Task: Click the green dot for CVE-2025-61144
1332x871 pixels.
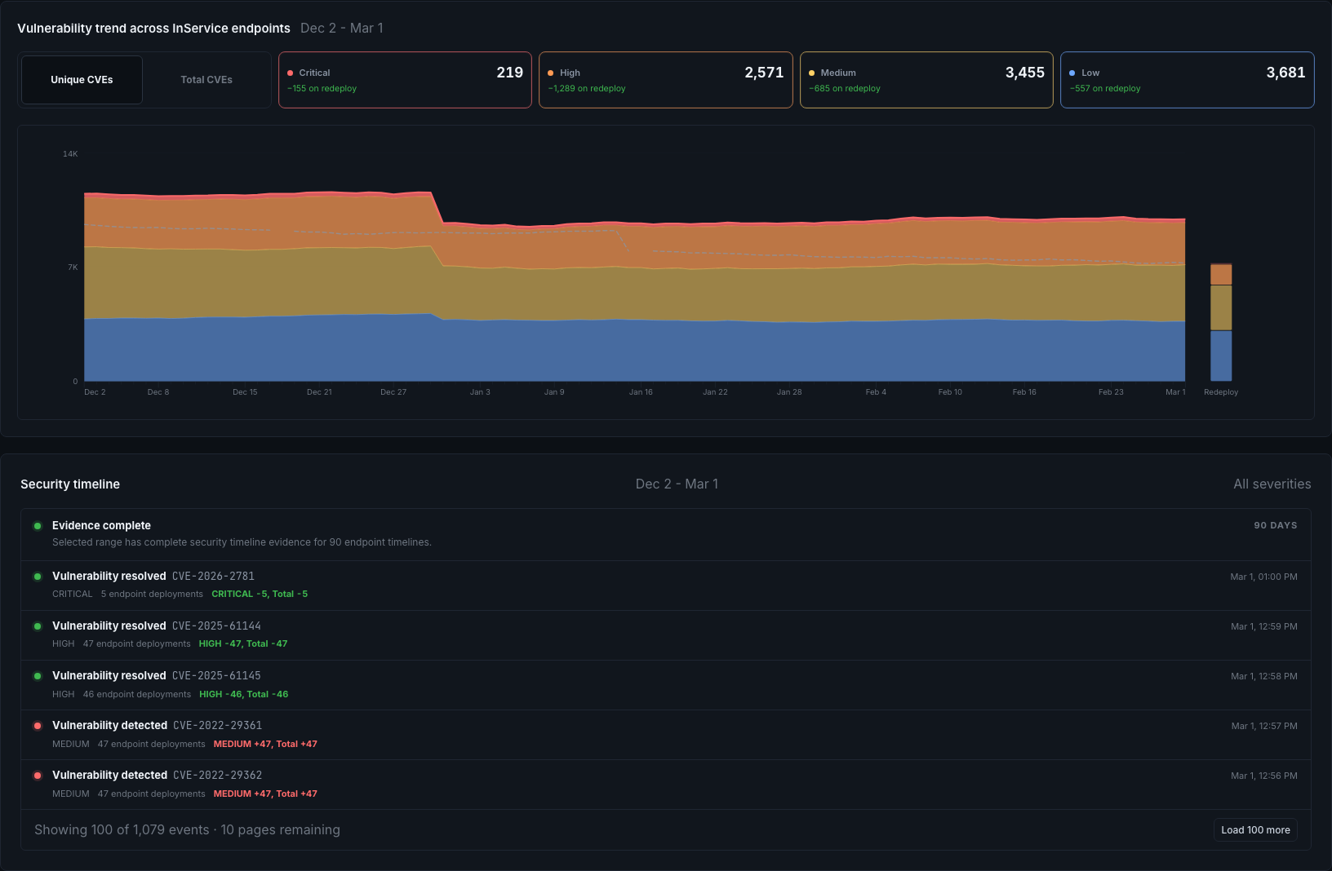Action: coord(38,626)
